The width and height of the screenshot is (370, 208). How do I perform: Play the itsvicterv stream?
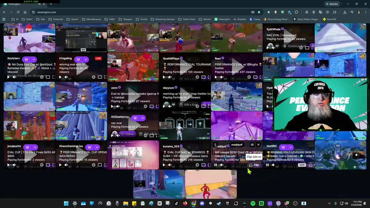(x=8, y=77)
